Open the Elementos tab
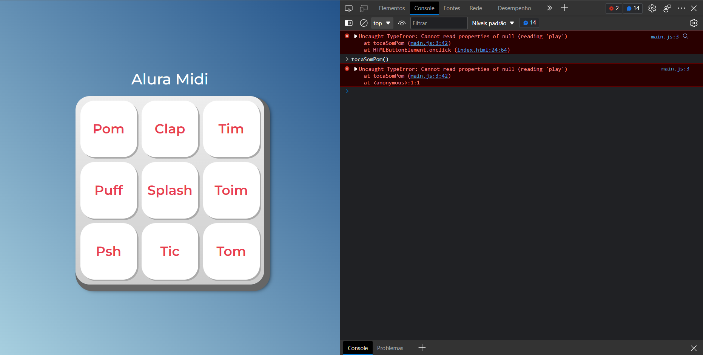Screen dimensions: 703x355 pos(392,8)
